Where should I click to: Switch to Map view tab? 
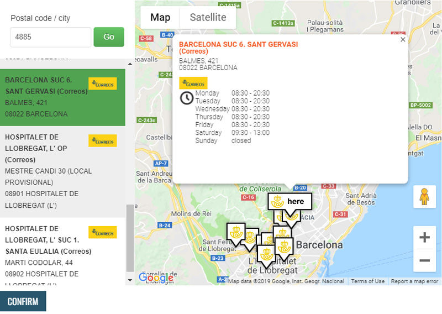pos(160,18)
